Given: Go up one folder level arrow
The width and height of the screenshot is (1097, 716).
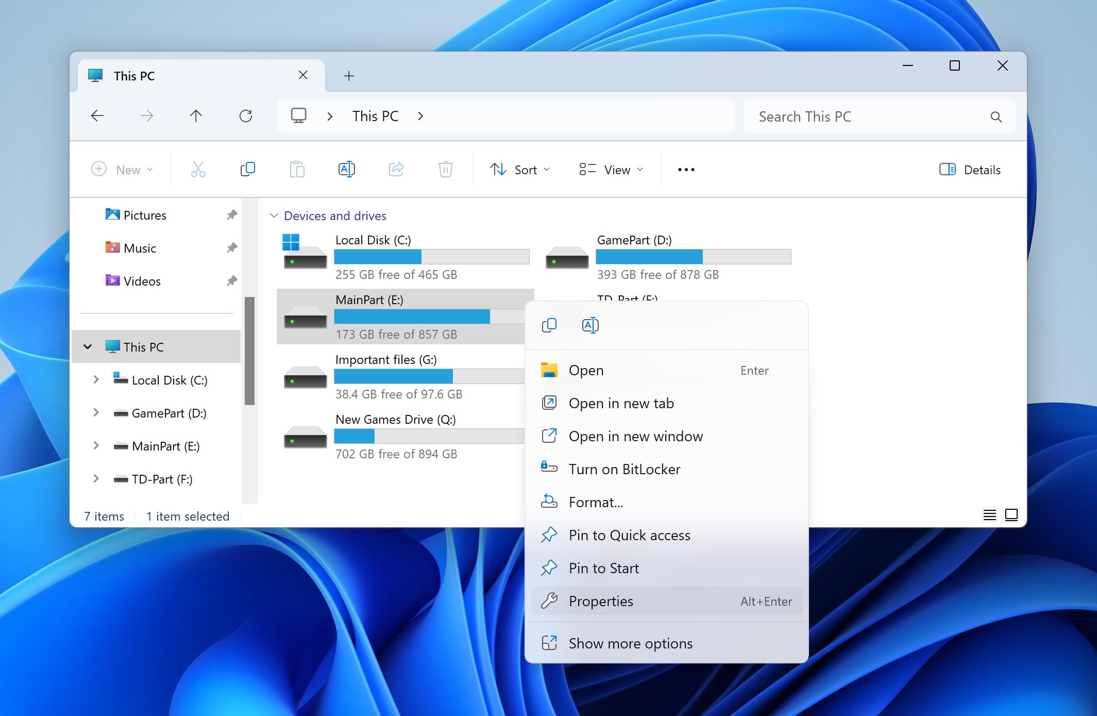Looking at the screenshot, I should click(x=196, y=116).
